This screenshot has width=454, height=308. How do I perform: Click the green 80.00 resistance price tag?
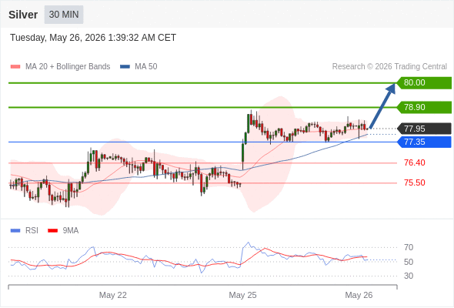click(424, 83)
